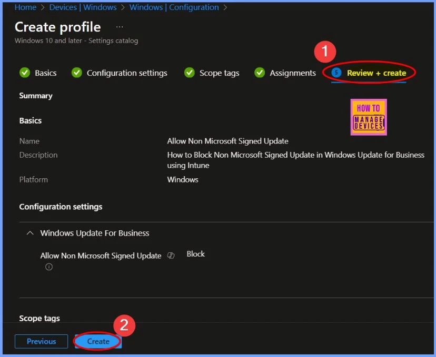The height and width of the screenshot is (357, 436).
Task: Click the Configuration settings section heading
Action: pos(61,207)
